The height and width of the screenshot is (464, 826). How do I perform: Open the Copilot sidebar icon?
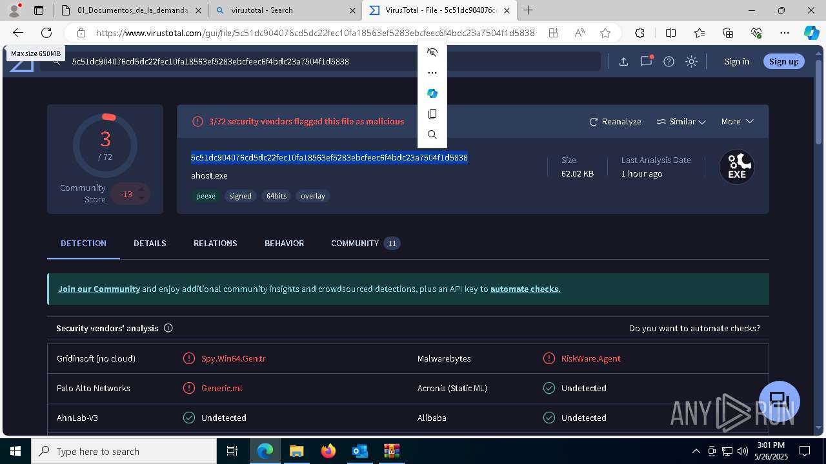811,33
